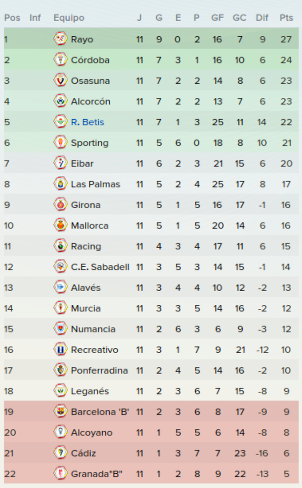302x488 pixels.
Task: Sort by the Dif column header
Action: pos(262,18)
